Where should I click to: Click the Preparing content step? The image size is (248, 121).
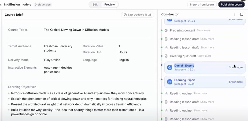tap(182, 30)
